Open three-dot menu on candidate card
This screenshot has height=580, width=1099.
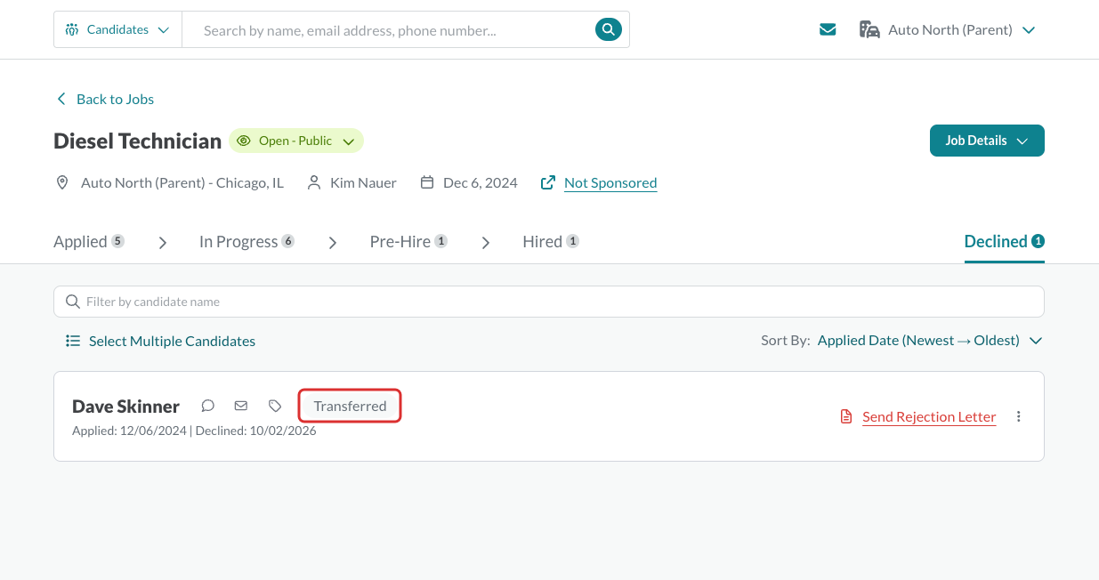pyautogui.click(x=1019, y=416)
